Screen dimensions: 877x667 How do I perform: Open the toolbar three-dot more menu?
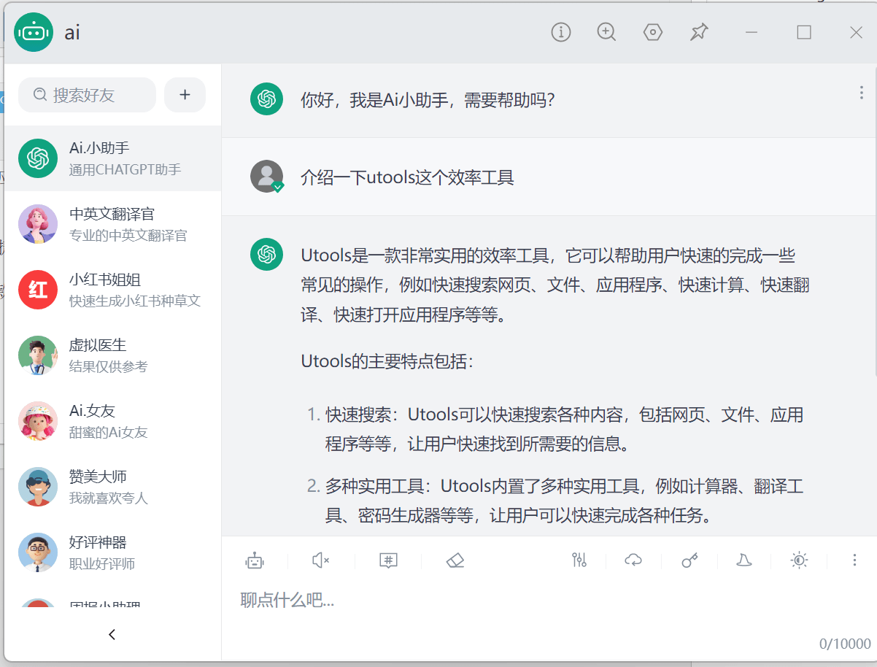(x=854, y=560)
